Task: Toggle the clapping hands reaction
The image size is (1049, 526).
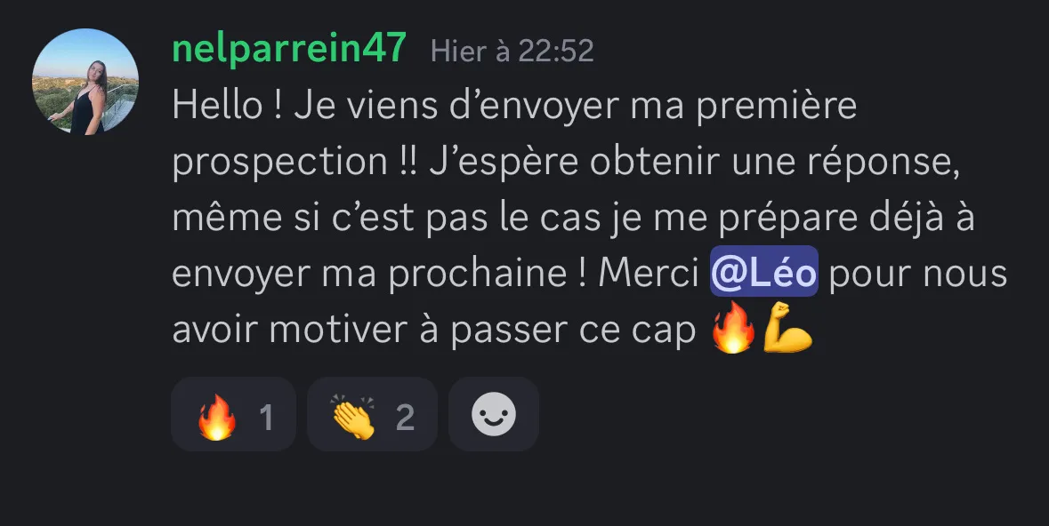Action: [372, 414]
